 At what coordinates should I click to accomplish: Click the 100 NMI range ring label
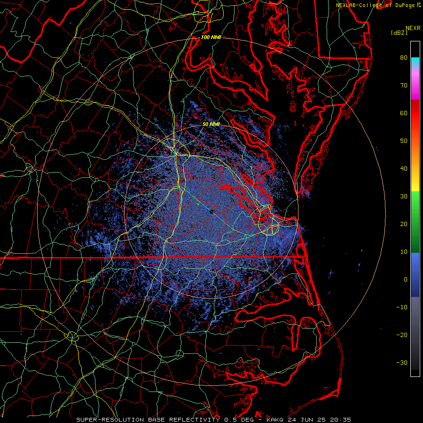(x=211, y=37)
